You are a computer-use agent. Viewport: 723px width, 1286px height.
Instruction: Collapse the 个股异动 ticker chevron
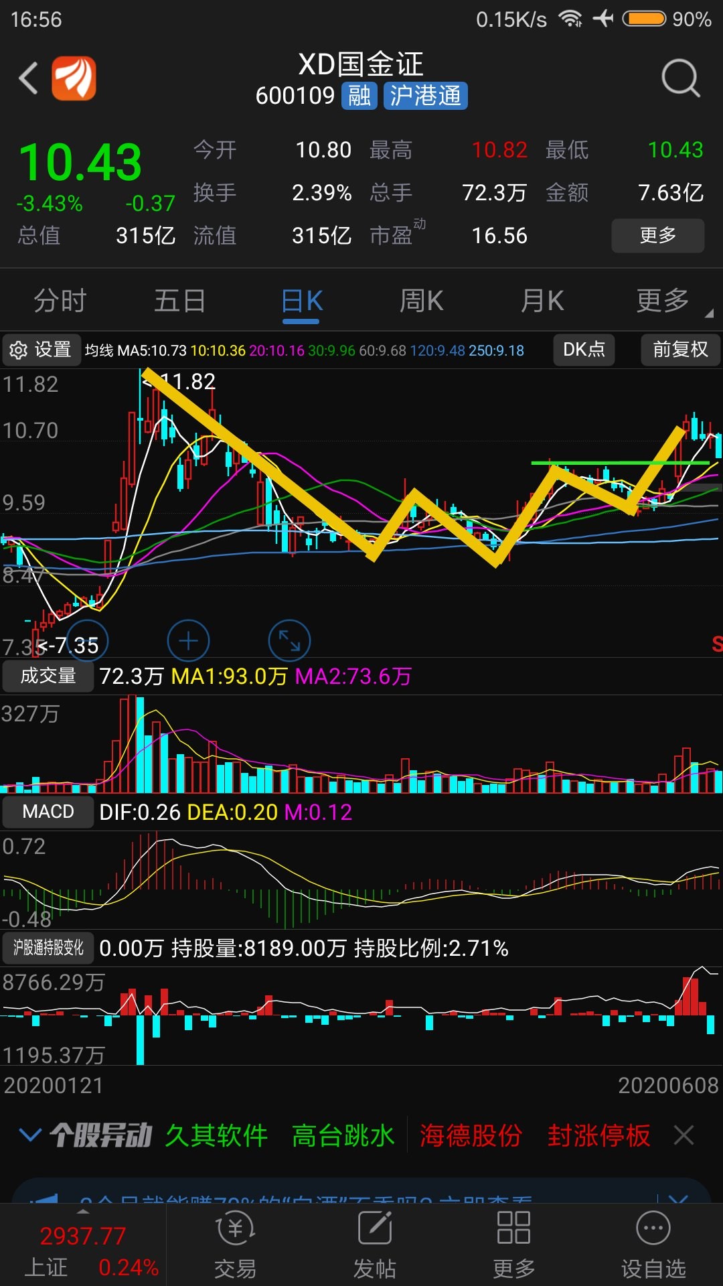coord(30,1135)
